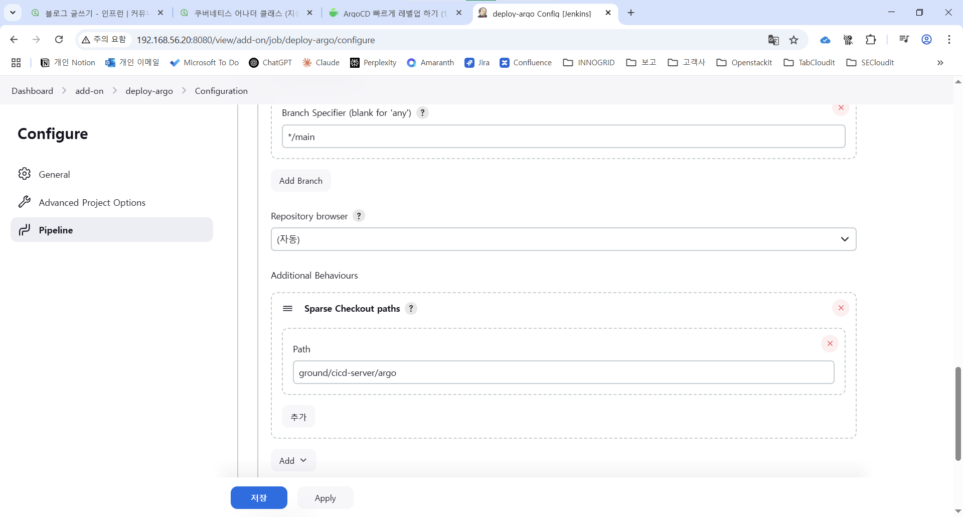Click the help icon for Repository browser
The width and height of the screenshot is (963, 517).
tap(359, 216)
